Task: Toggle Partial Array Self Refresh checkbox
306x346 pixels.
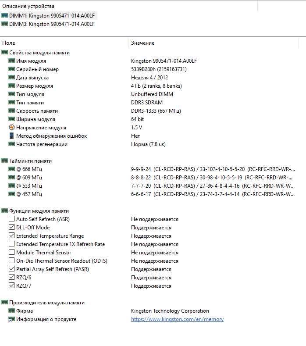Action: point(11,269)
